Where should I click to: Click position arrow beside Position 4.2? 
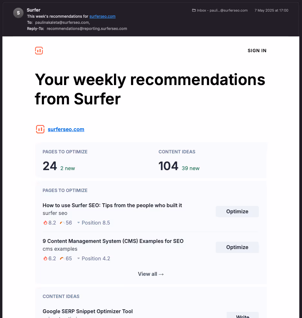78,259
